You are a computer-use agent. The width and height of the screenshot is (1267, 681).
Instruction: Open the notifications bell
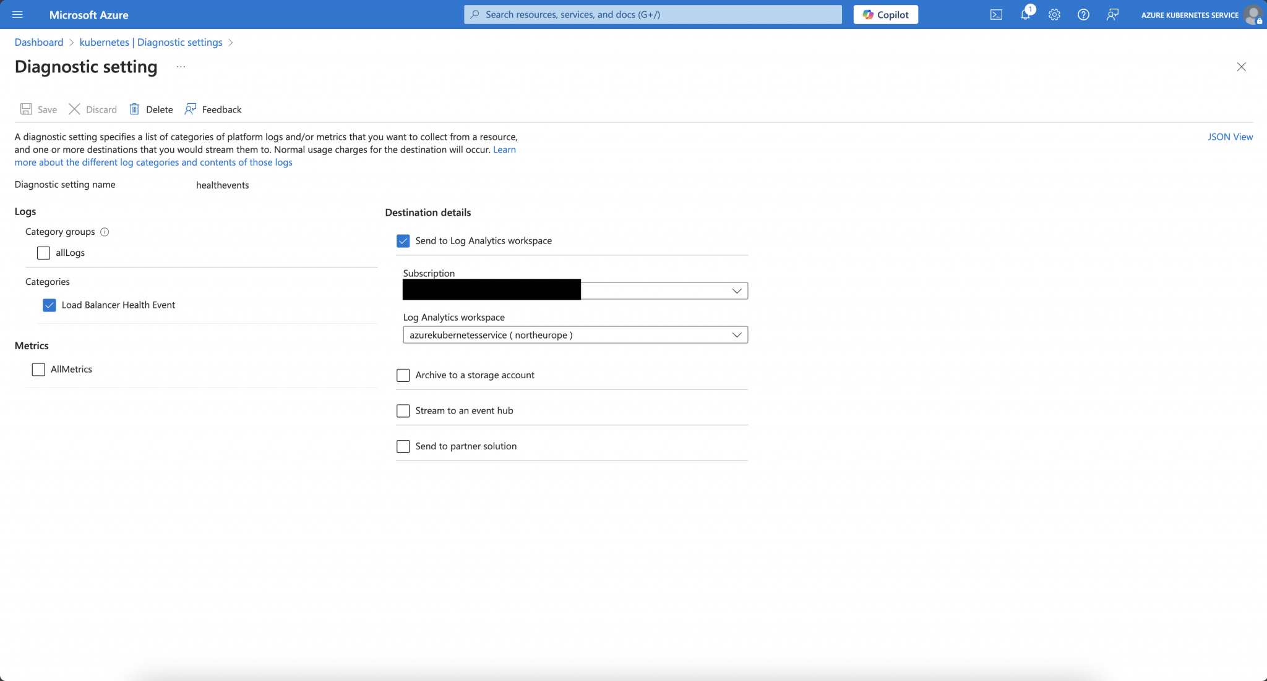point(1025,14)
